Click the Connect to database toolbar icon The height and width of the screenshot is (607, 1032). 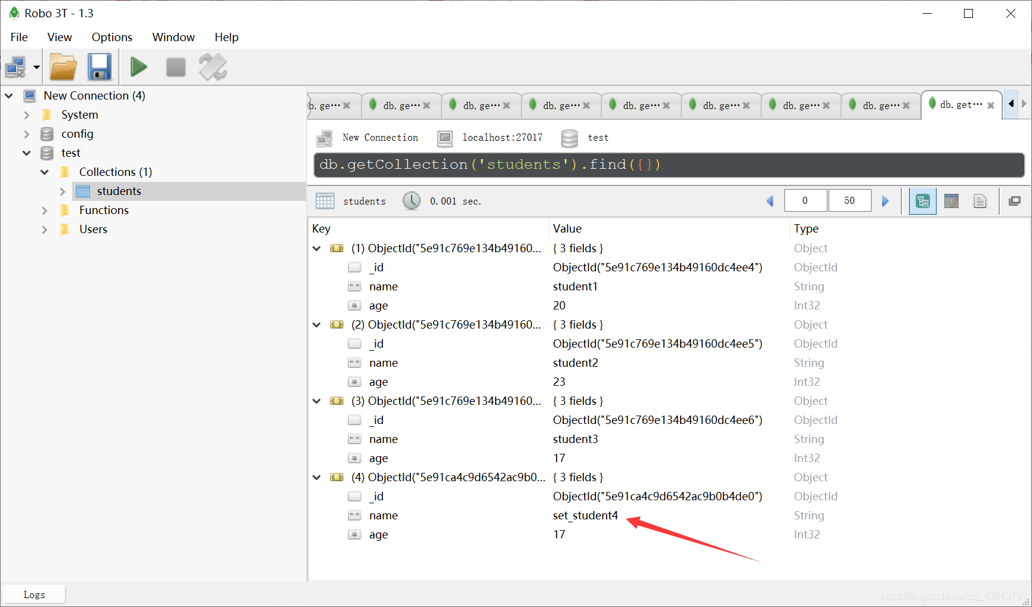coord(16,67)
